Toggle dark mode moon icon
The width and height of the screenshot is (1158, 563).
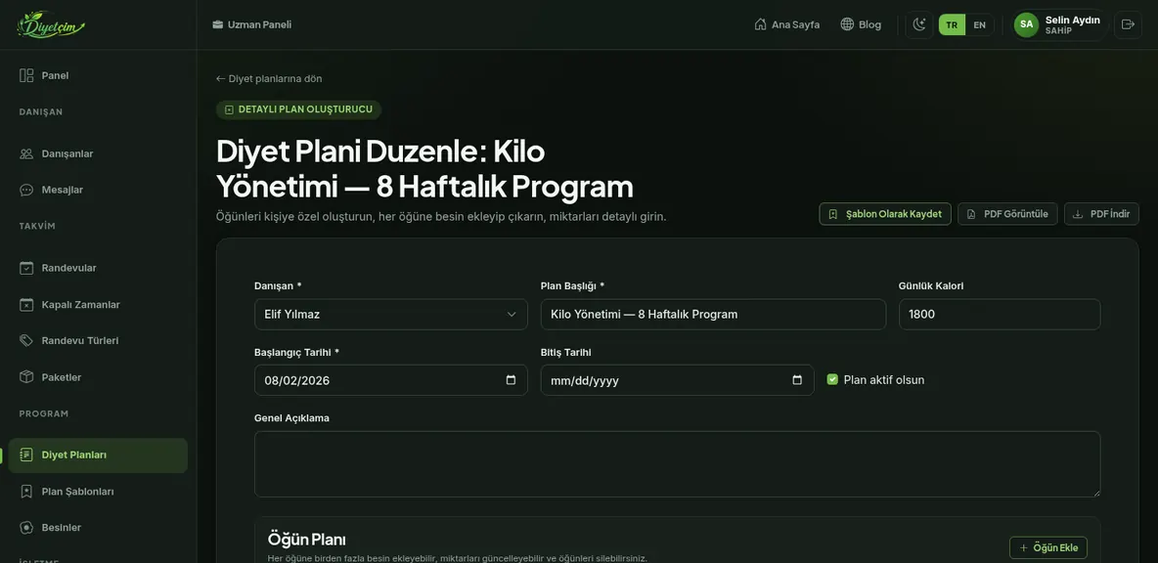click(x=918, y=24)
